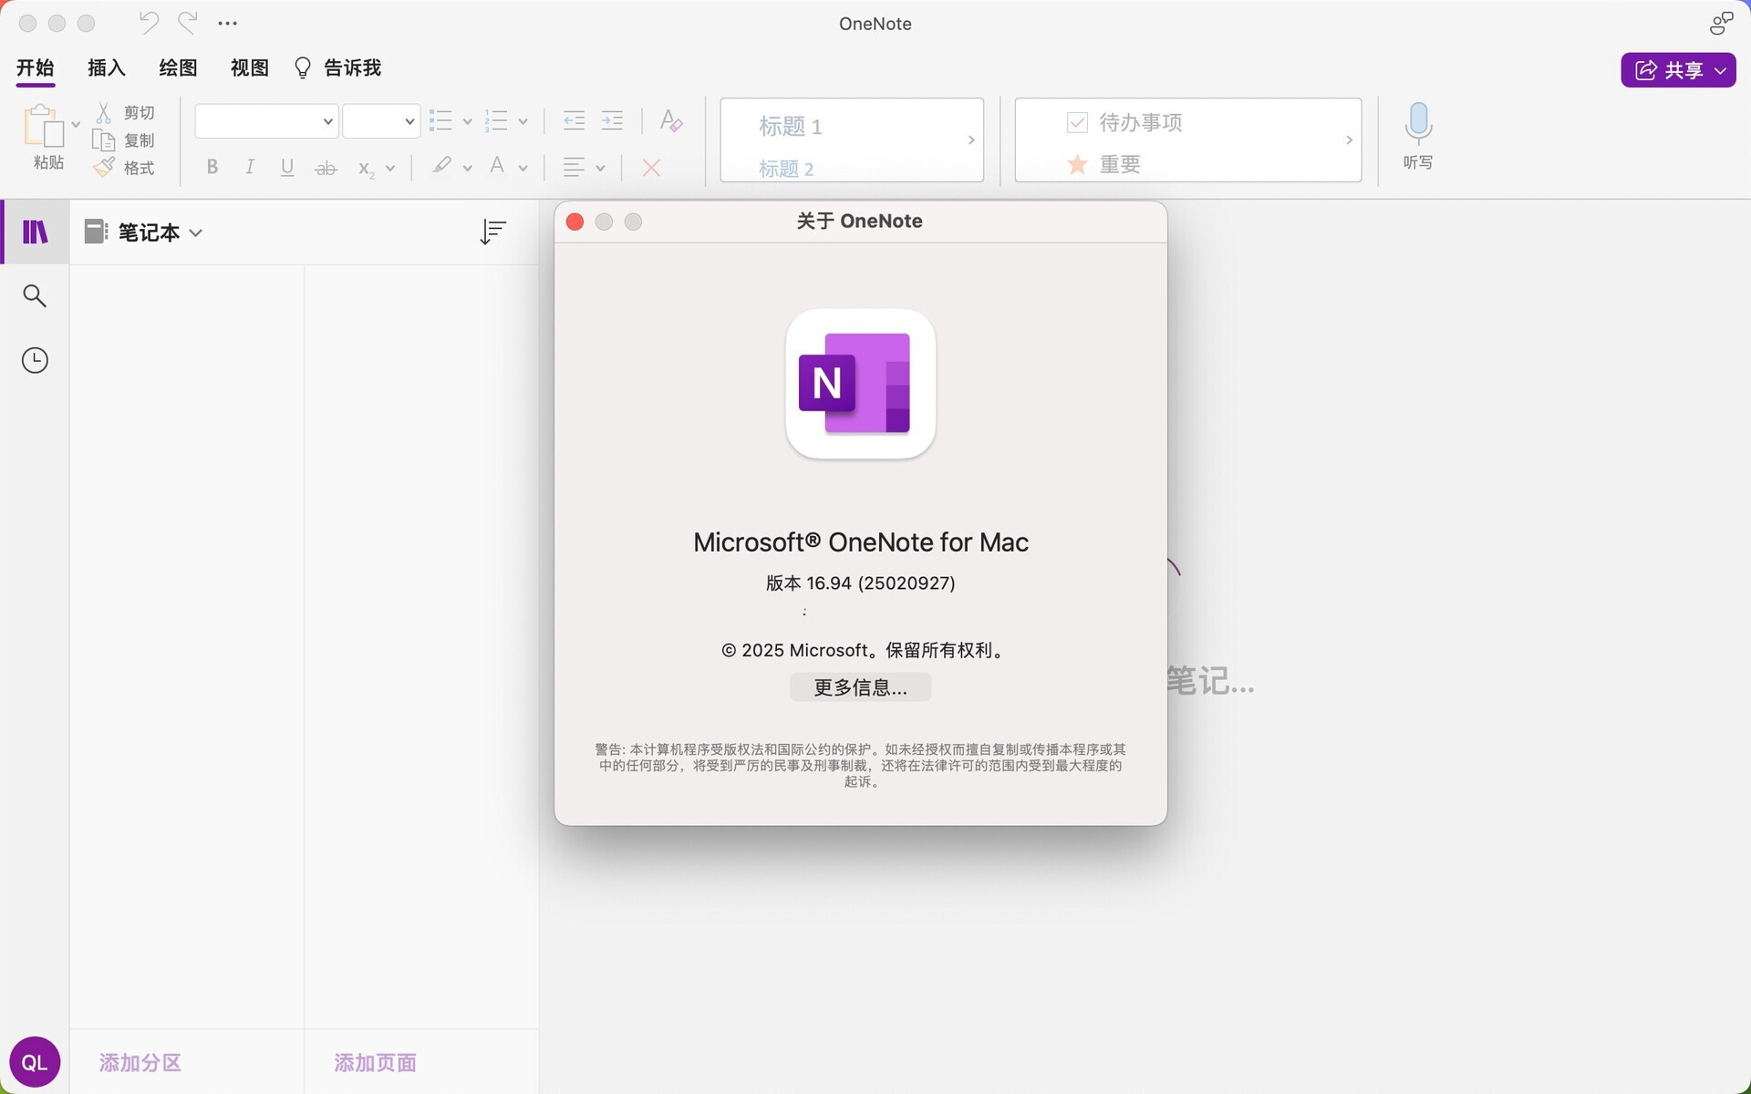Apply the 标题 1 heading style

coord(791,126)
